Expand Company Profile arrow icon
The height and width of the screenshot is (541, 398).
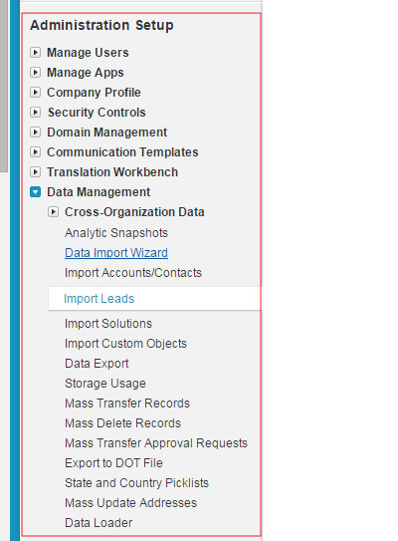click(35, 93)
